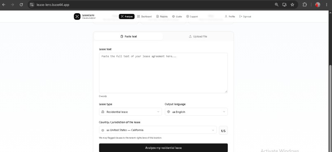Screen dimensions: 332x152
Task: Sign out of LeaseLens
Action: tap(245, 16)
